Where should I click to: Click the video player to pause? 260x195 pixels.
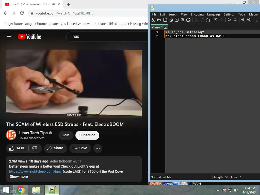[x=74, y=83]
